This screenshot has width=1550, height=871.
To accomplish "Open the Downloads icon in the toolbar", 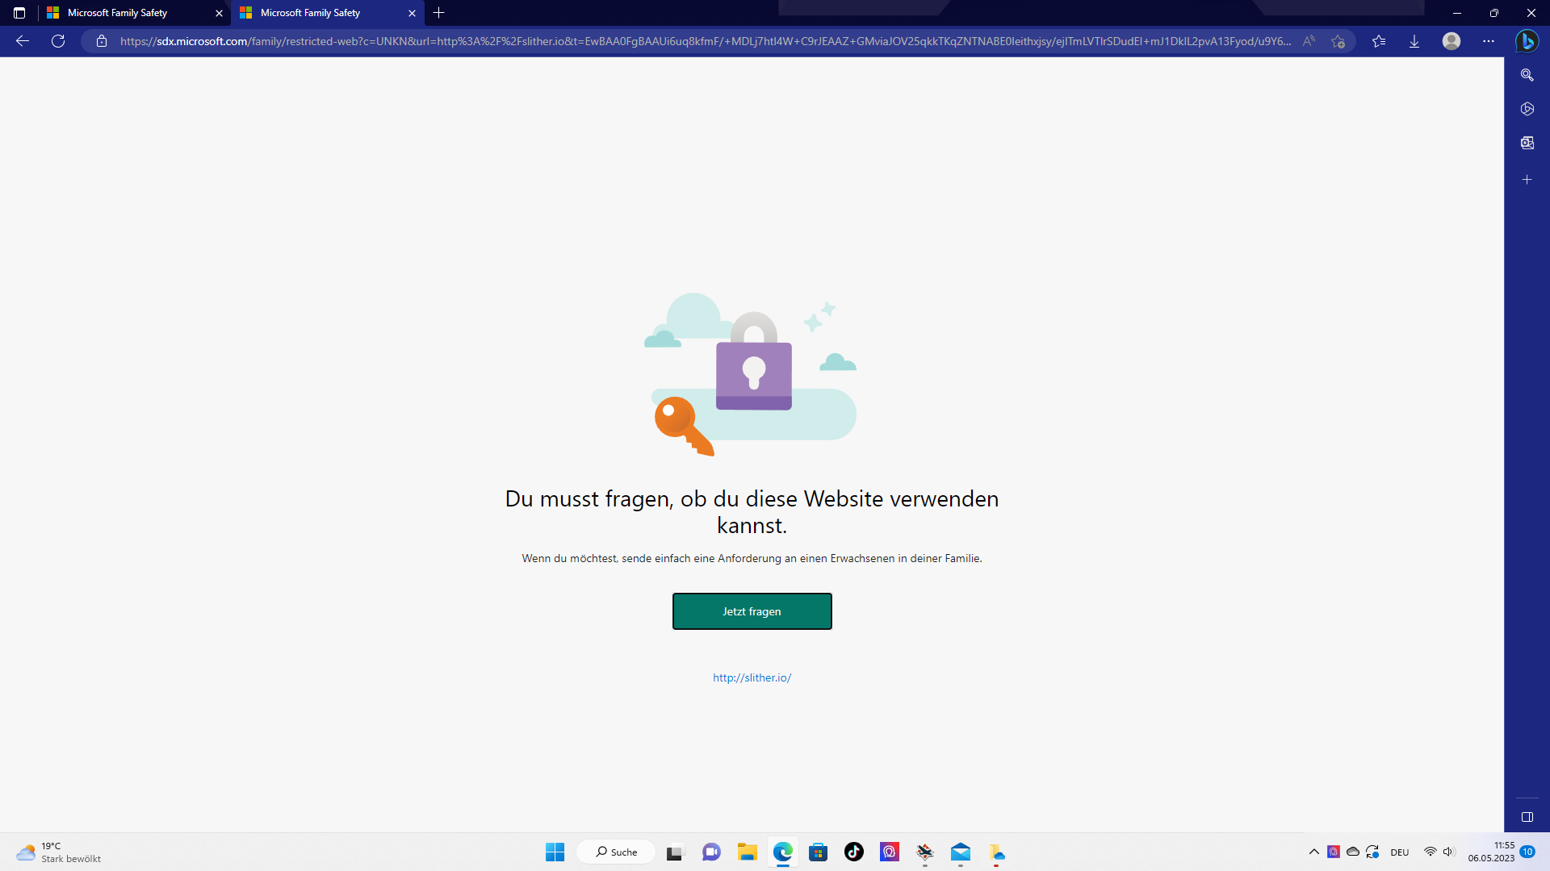I will (1414, 40).
